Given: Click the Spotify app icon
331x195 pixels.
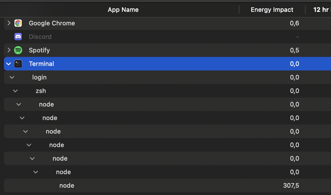Looking at the screenshot, I should click(x=18, y=50).
